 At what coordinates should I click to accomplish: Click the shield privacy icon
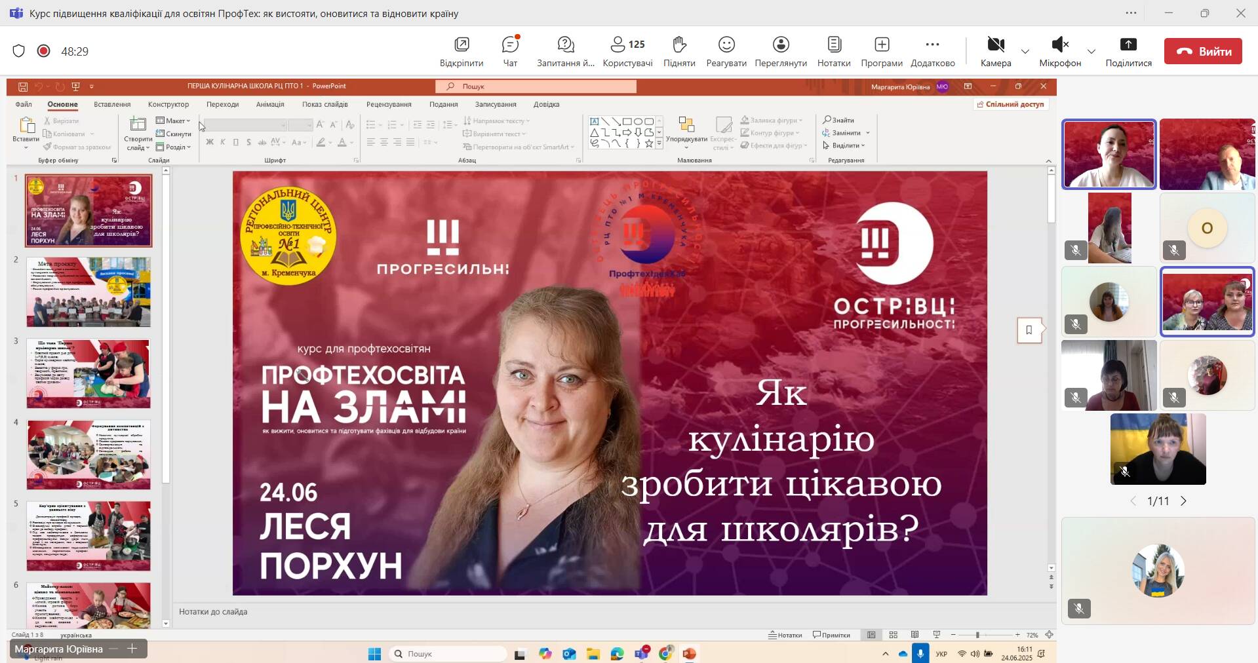point(19,51)
